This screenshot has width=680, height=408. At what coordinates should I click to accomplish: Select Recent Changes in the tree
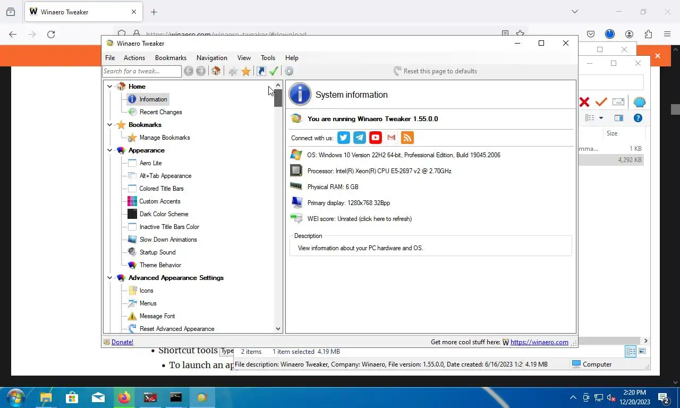[x=160, y=112]
